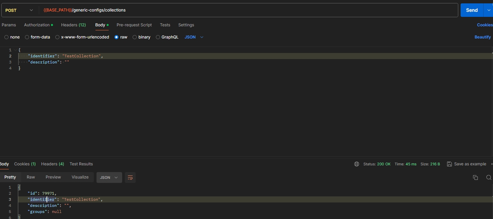Select the binary body type
This screenshot has width=493, height=219.
141,37
